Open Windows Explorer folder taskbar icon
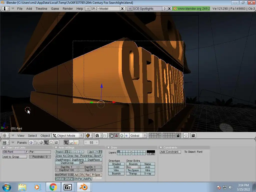 [22, 187]
